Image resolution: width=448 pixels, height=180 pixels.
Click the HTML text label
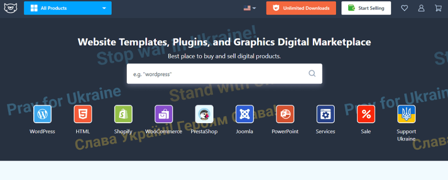pyautogui.click(x=83, y=132)
